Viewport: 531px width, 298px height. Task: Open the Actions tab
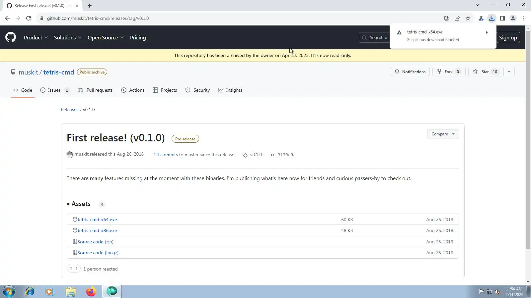tap(133, 90)
